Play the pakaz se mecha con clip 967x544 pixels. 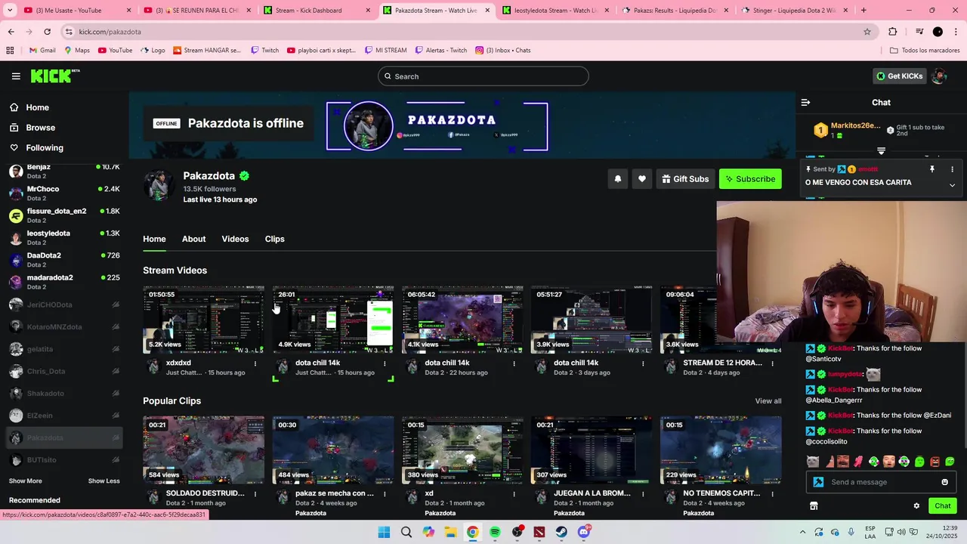(333, 450)
